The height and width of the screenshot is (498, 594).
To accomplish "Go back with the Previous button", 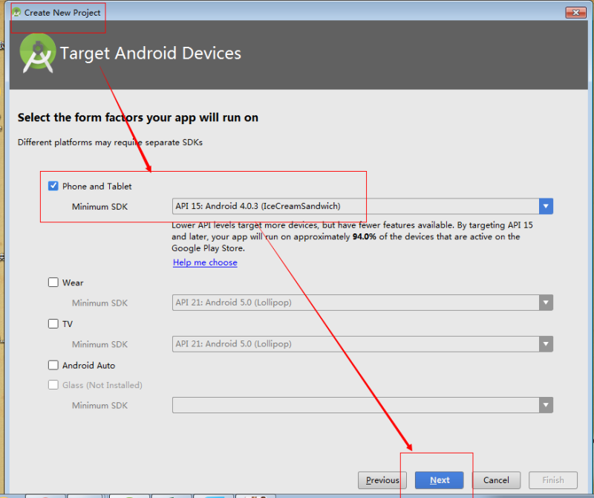I will (x=382, y=480).
